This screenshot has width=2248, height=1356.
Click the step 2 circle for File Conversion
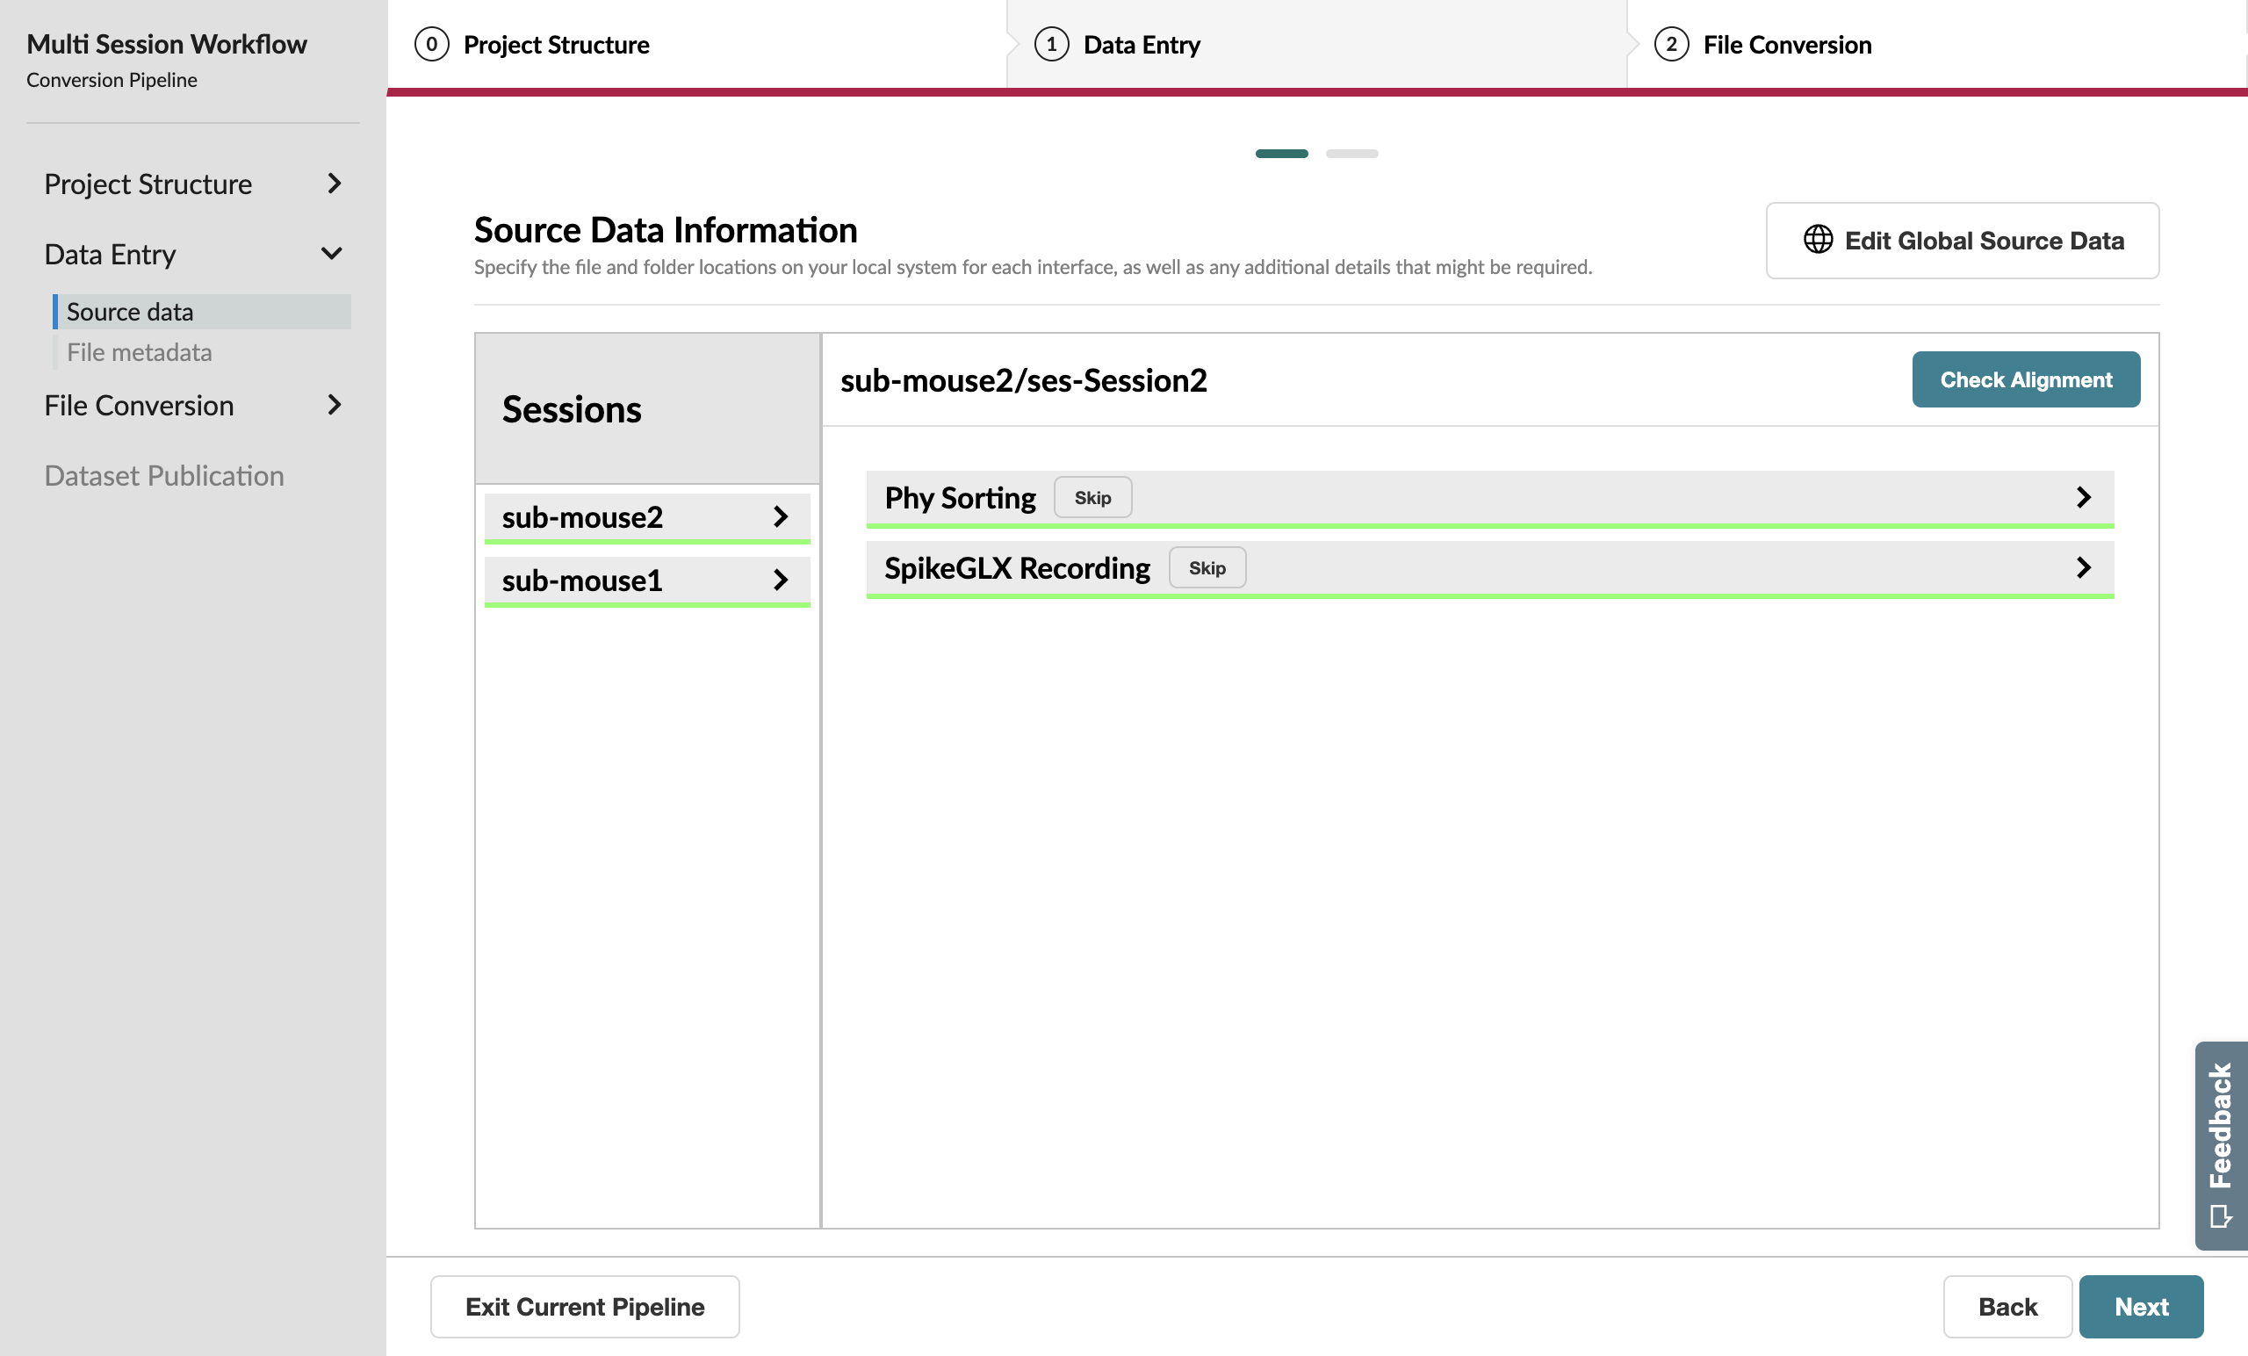click(x=1670, y=44)
